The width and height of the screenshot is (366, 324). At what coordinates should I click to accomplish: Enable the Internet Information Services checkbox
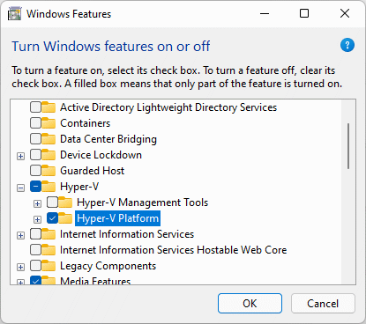click(x=35, y=234)
